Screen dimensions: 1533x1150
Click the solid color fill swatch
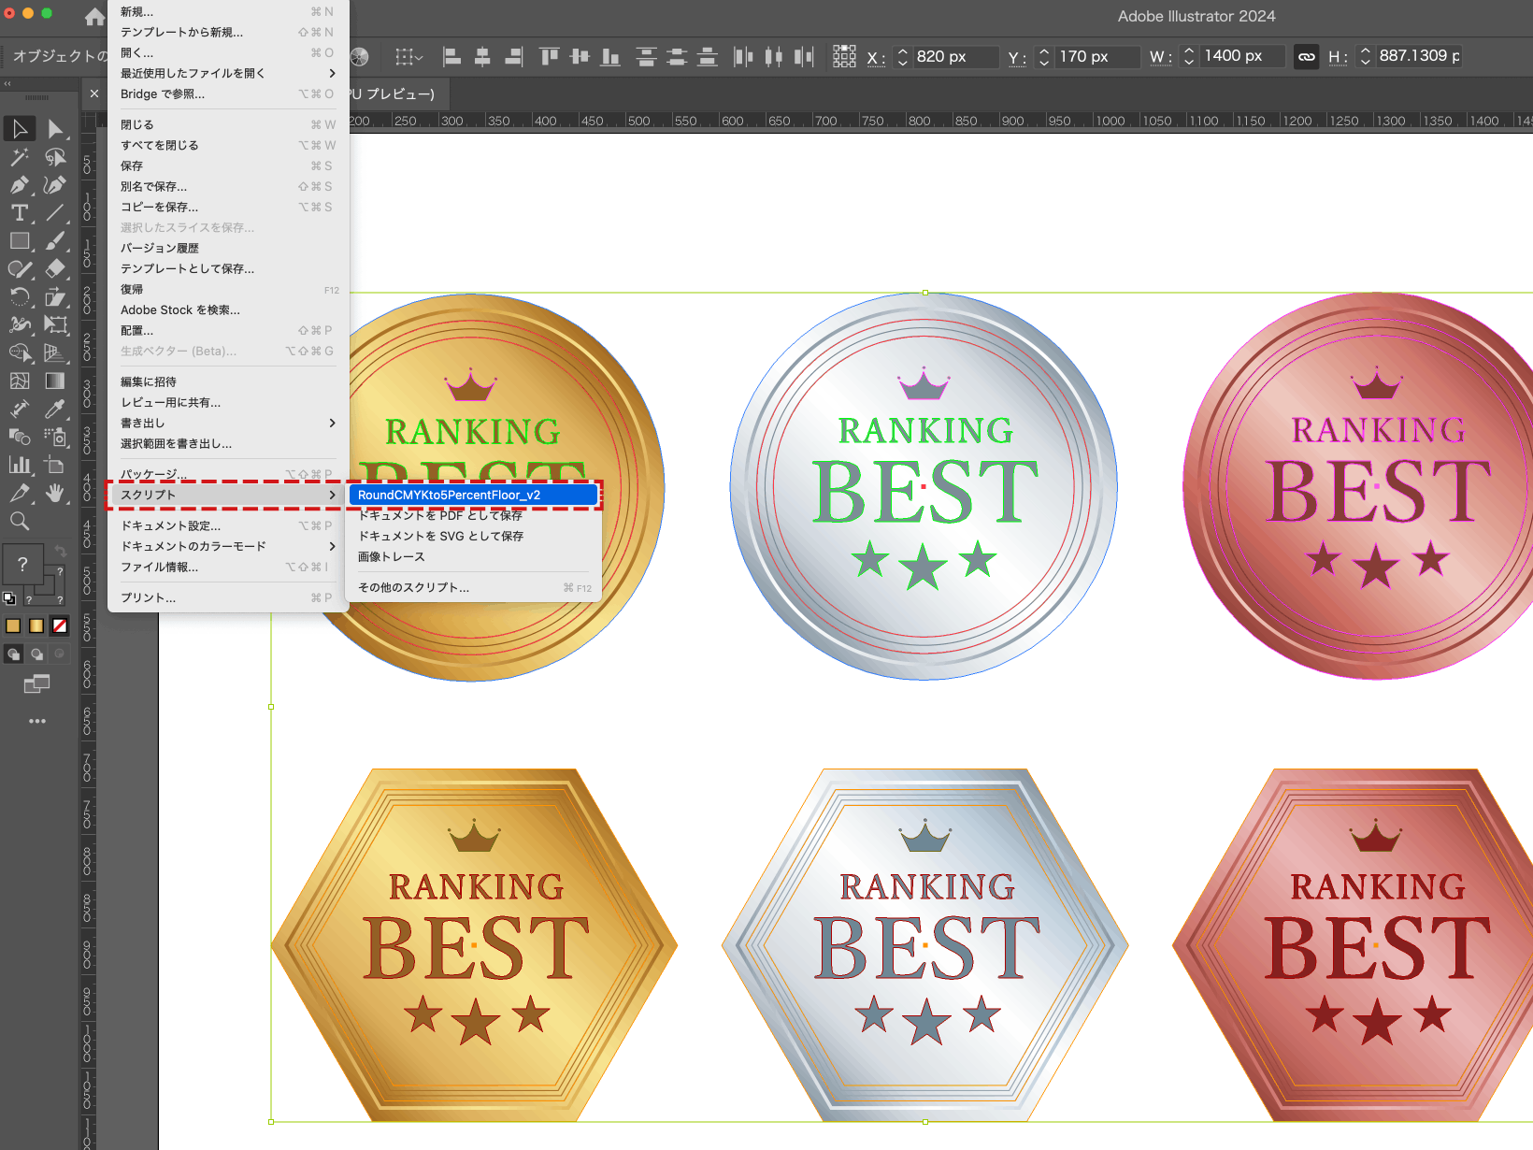coord(13,625)
